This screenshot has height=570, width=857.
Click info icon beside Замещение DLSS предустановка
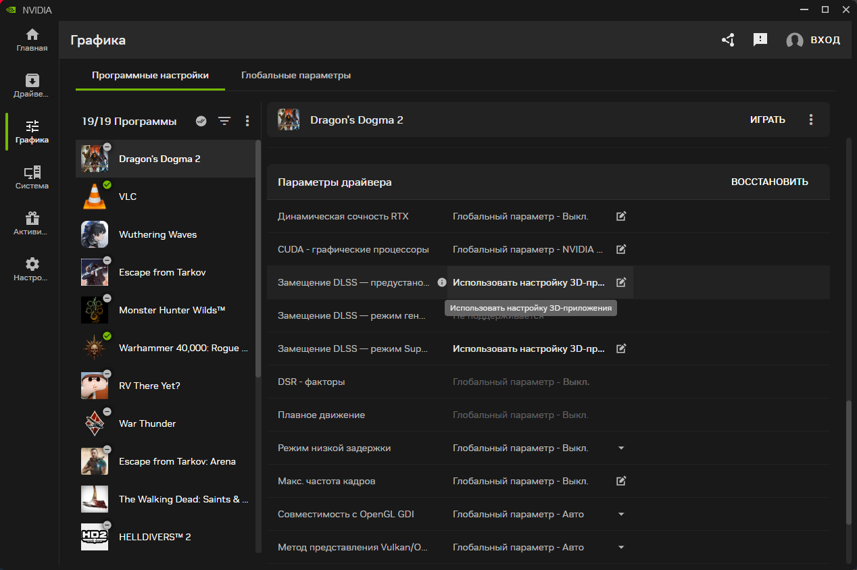click(x=441, y=282)
